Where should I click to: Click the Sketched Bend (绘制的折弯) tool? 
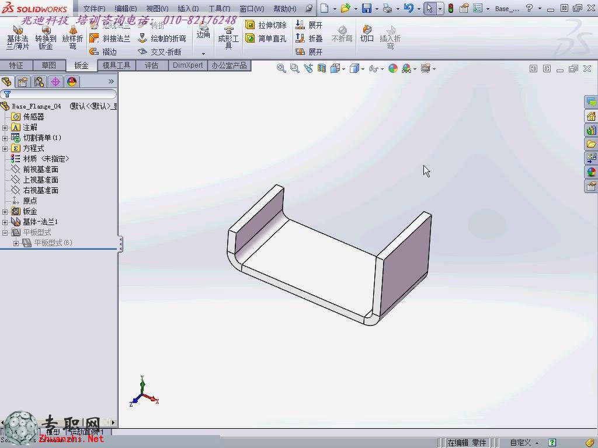[162, 38]
